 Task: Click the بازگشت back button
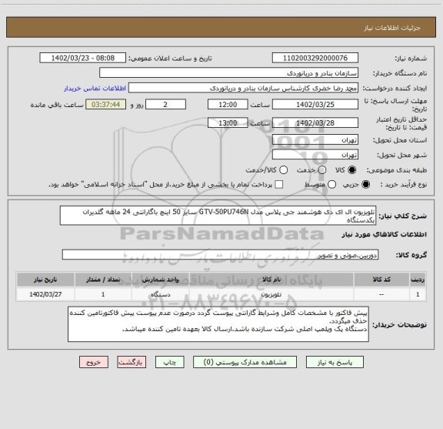(x=132, y=362)
